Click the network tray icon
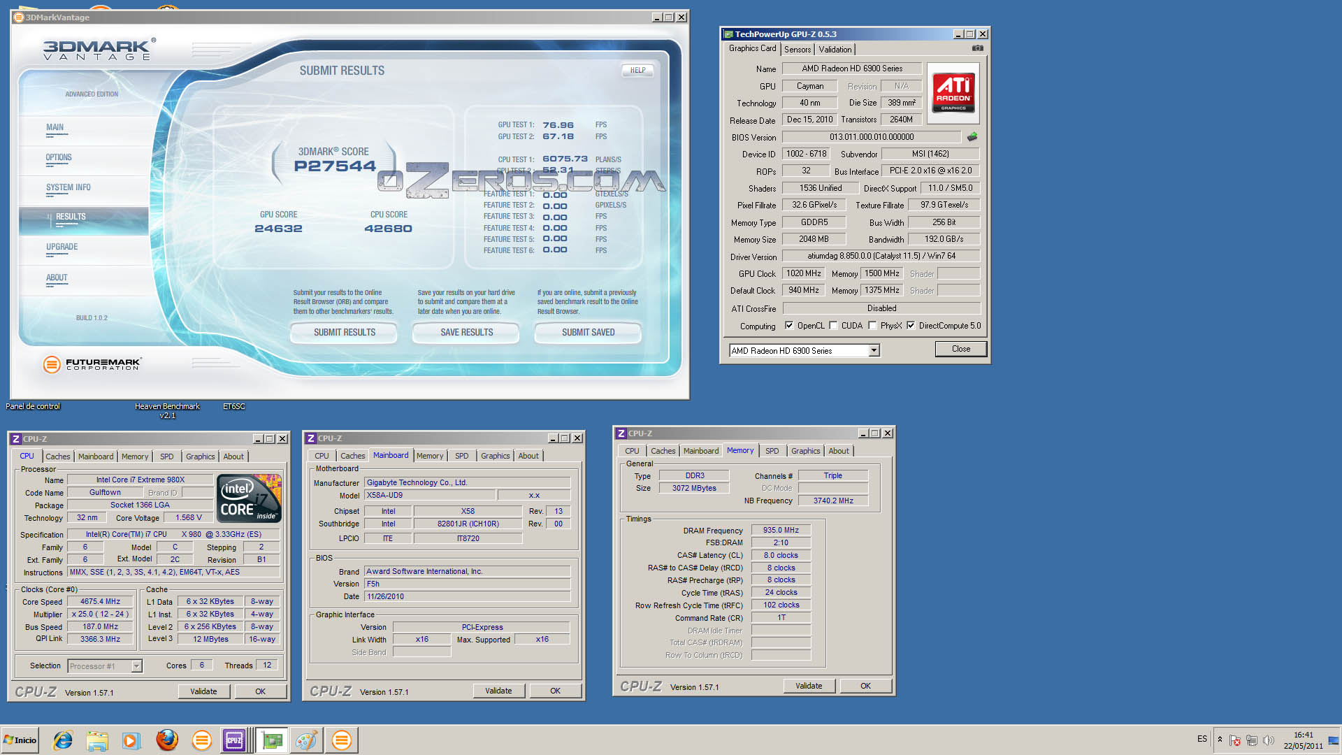Viewport: 1342px width, 755px height. (1252, 740)
